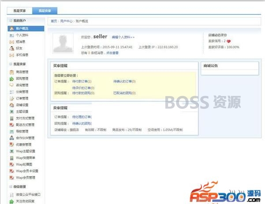This screenshot has width=265, height=204.
Task: Open 待确认的团购 seller reminder link
Action: [82, 123]
